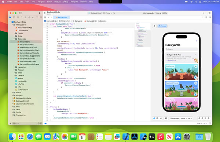220x142 pixels.
Task: Select the Live preview mode button
Action: (x=154, y=119)
